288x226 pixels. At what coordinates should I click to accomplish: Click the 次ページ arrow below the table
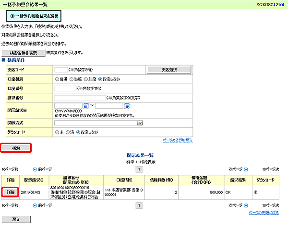coord(246,205)
